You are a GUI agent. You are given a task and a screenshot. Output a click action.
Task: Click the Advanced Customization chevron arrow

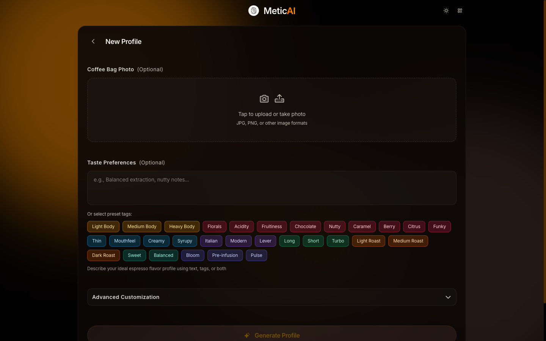448,297
